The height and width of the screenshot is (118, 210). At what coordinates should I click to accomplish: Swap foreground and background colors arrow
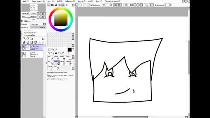73,49
